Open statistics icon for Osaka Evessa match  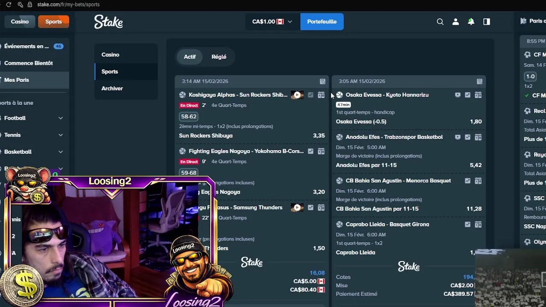(x=468, y=95)
